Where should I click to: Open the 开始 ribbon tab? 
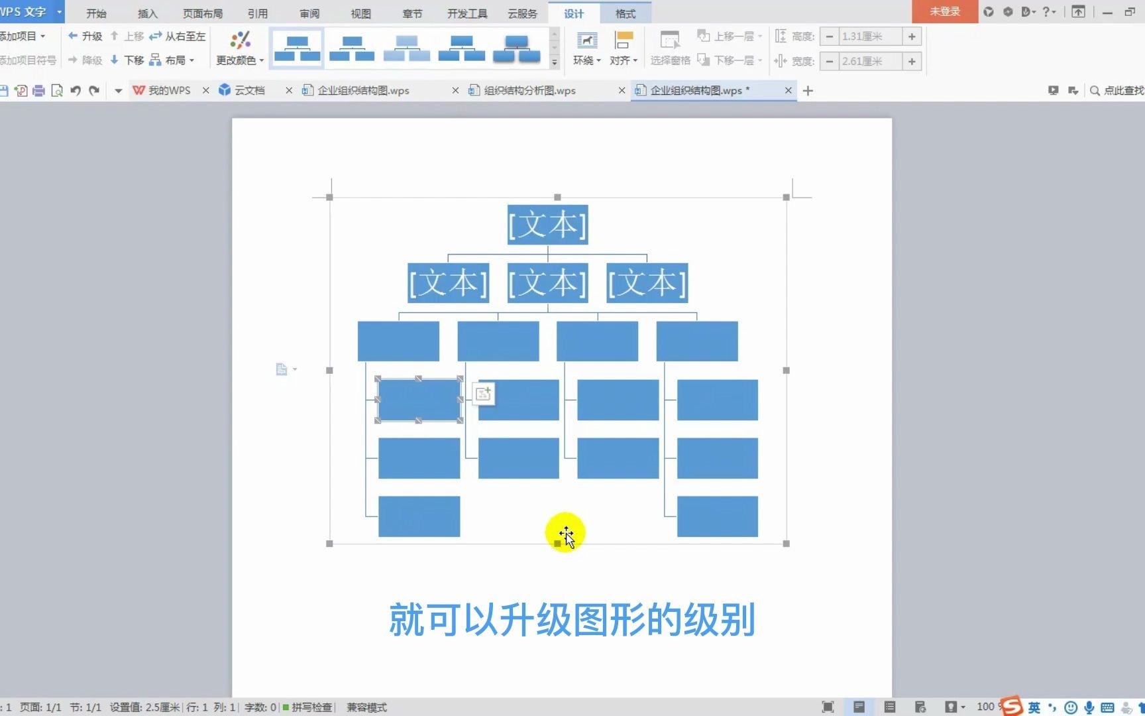96,13
